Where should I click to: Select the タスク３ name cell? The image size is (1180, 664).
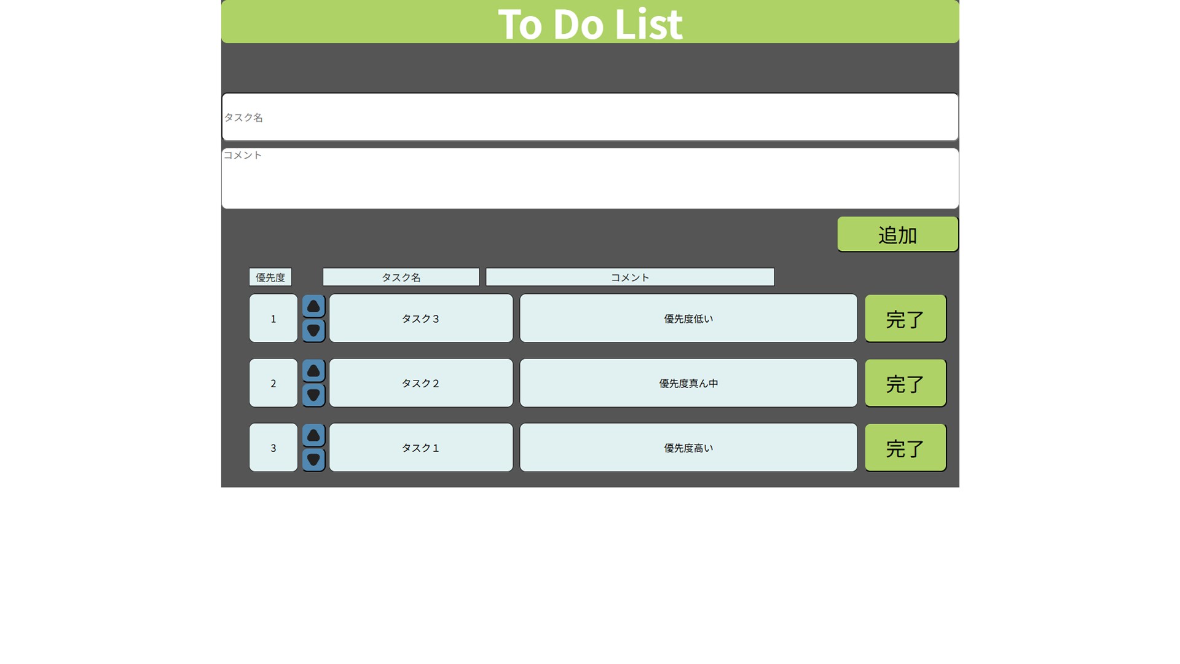click(421, 318)
